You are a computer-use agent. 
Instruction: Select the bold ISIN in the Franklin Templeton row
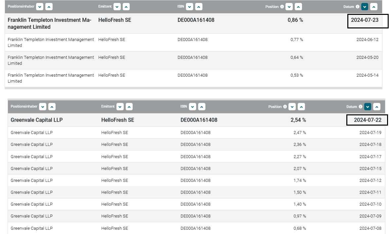coord(196,20)
